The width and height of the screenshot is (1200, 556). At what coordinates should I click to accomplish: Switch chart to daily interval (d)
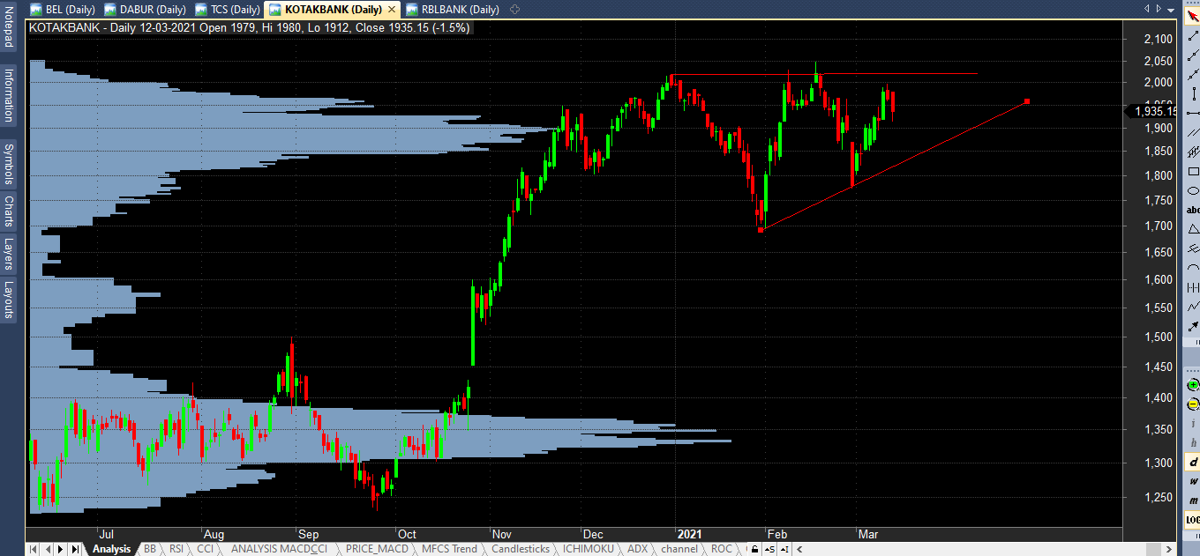pos(1193,462)
